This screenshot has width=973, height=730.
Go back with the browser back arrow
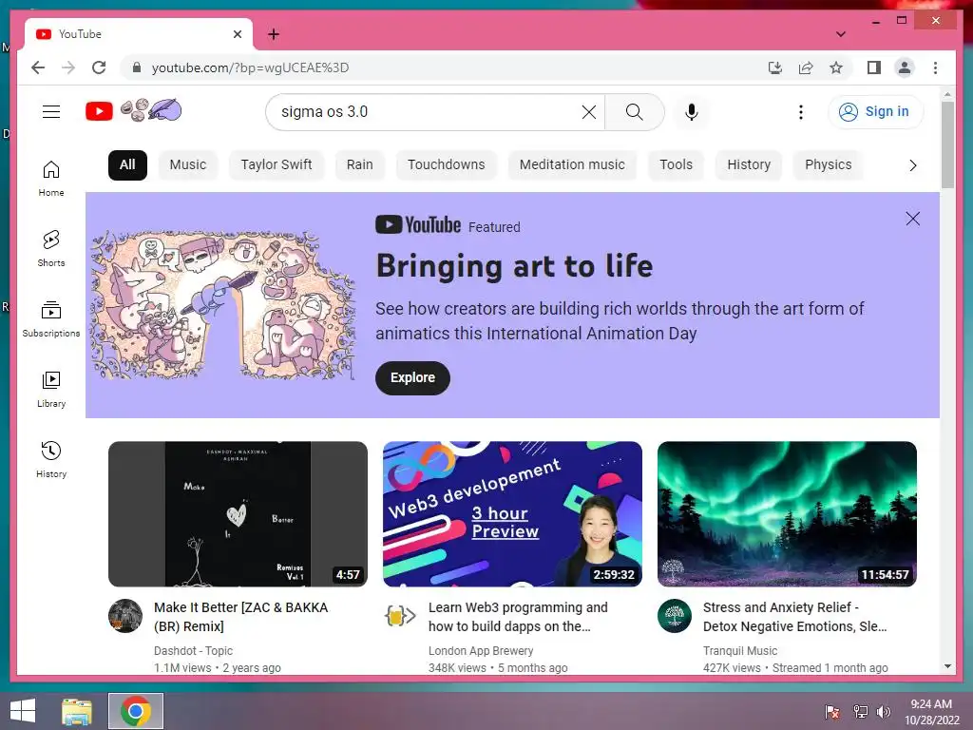(38, 67)
